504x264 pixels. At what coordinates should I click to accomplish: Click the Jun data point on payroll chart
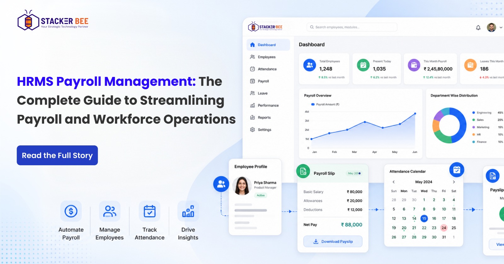(415, 114)
